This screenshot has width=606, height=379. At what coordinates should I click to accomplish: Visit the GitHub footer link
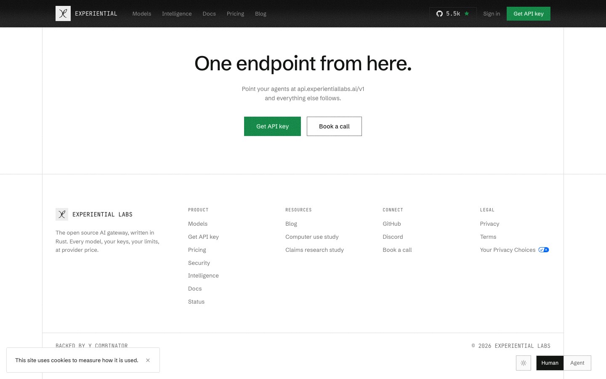point(392,224)
